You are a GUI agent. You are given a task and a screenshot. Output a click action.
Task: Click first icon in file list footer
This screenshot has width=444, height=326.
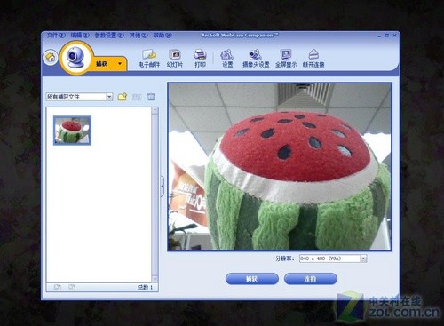[58, 287]
